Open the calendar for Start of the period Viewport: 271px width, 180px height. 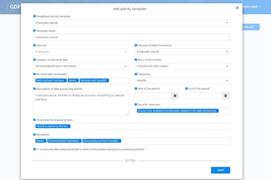pos(175,96)
